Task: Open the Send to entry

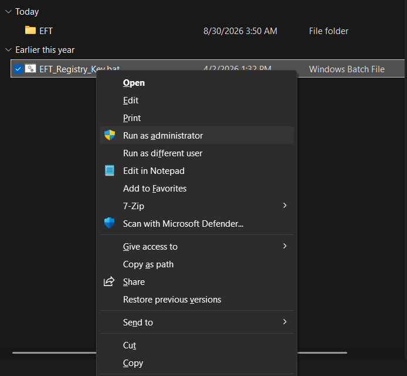Action: [x=196, y=323]
